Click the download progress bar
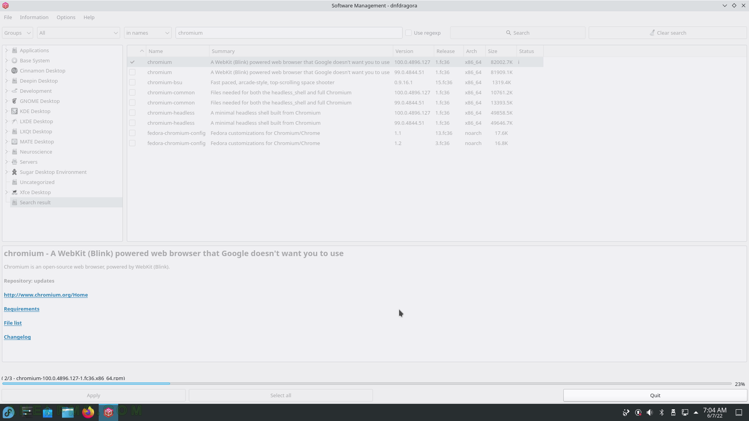The width and height of the screenshot is (749, 421). (367, 384)
